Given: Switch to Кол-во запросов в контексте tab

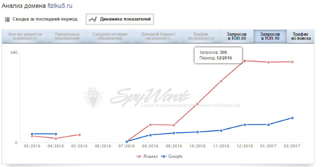Looking at the screenshot, I should [25, 37].
